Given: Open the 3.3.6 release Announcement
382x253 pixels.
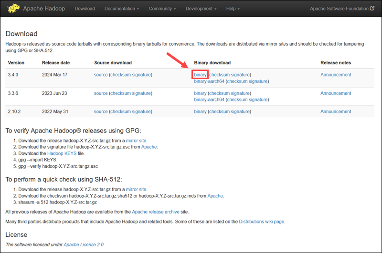Looking at the screenshot, I should coord(336,93).
